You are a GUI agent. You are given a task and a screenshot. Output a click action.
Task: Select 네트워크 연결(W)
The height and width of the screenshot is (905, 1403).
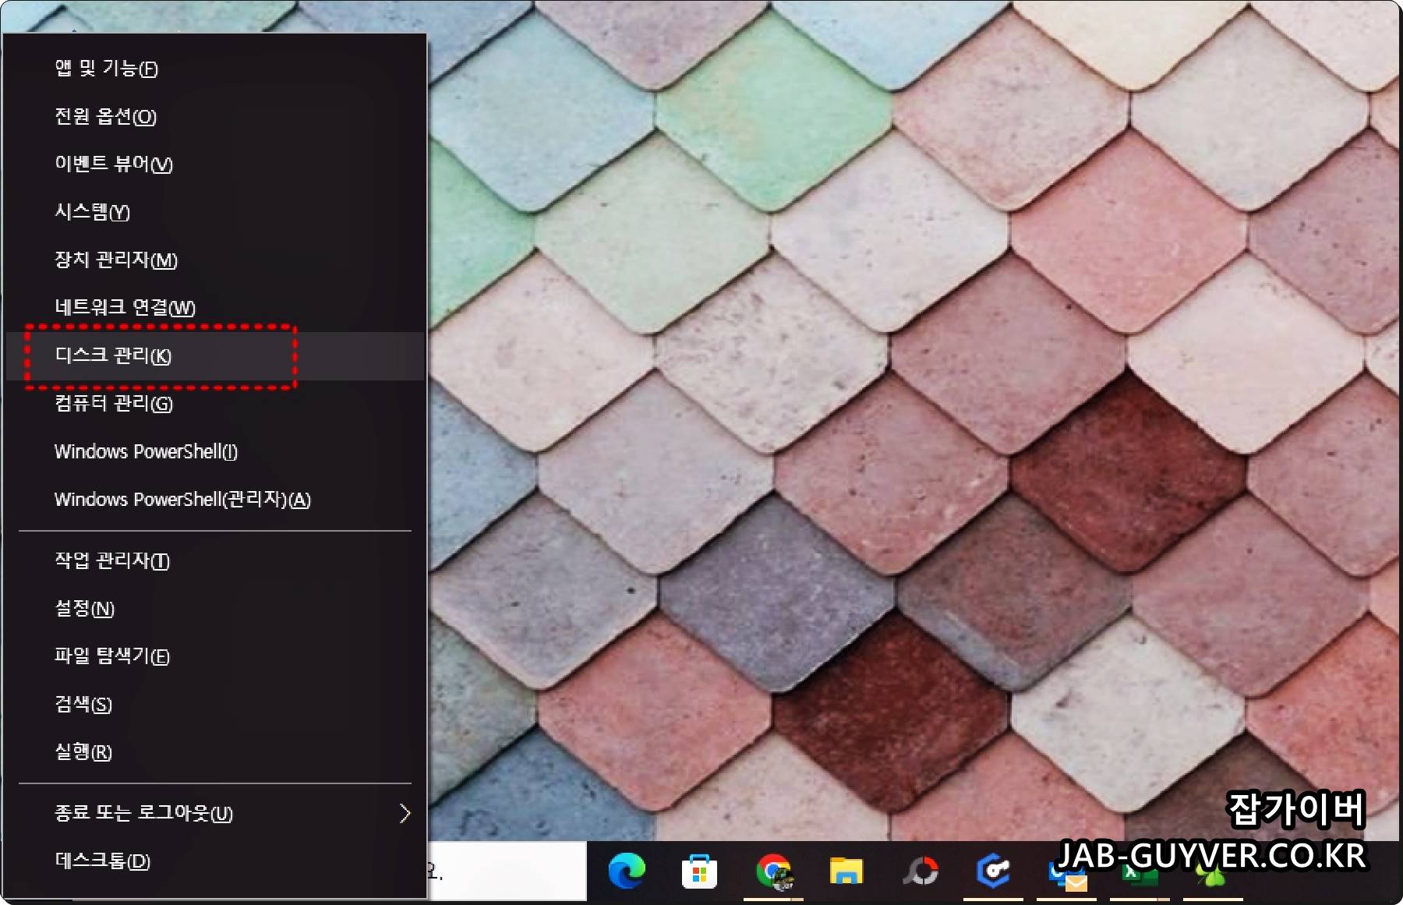215,308
